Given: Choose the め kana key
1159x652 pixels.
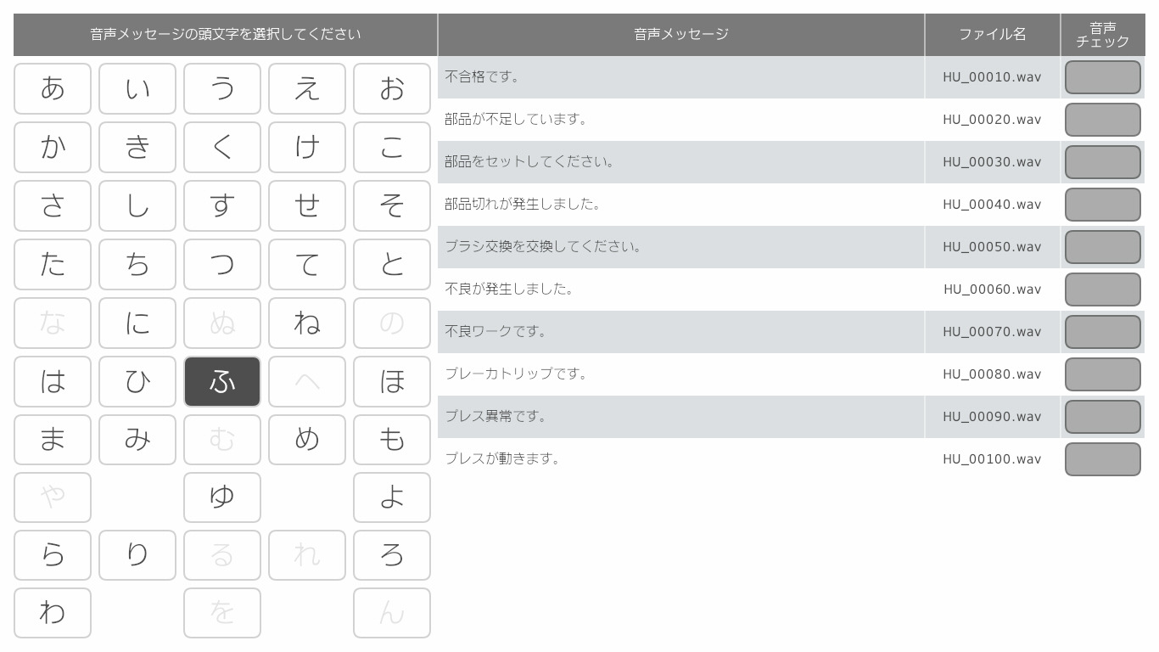Looking at the screenshot, I should click(307, 440).
